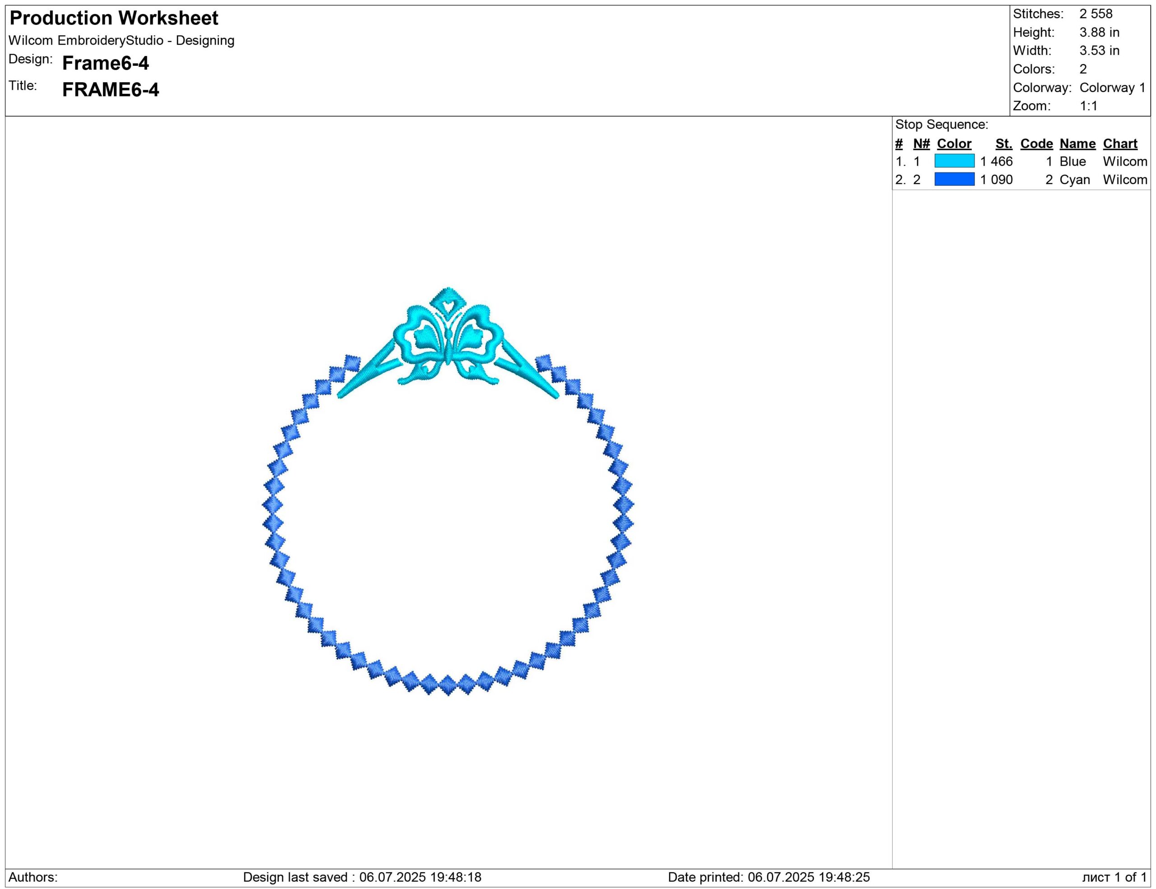This screenshot has height=889, width=1156.
Task: Click the Colorway 1 value
Action: point(1112,87)
